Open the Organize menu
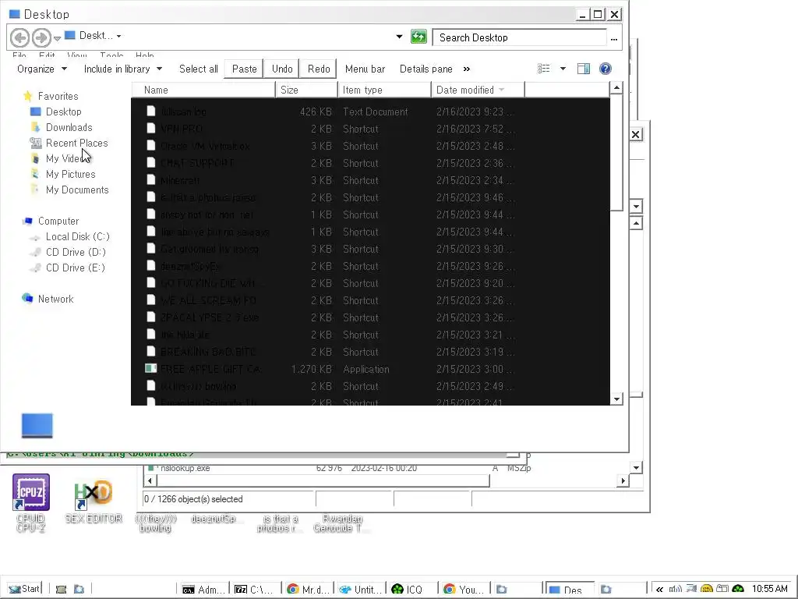798x599 pixels. click(x=42, y=69)
